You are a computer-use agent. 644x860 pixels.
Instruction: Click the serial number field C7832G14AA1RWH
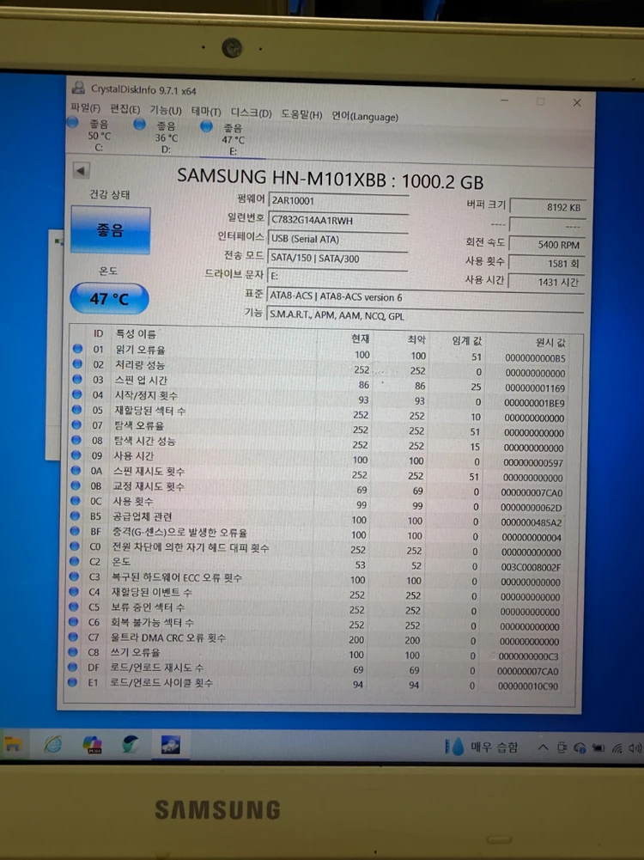tap(338, 221)
